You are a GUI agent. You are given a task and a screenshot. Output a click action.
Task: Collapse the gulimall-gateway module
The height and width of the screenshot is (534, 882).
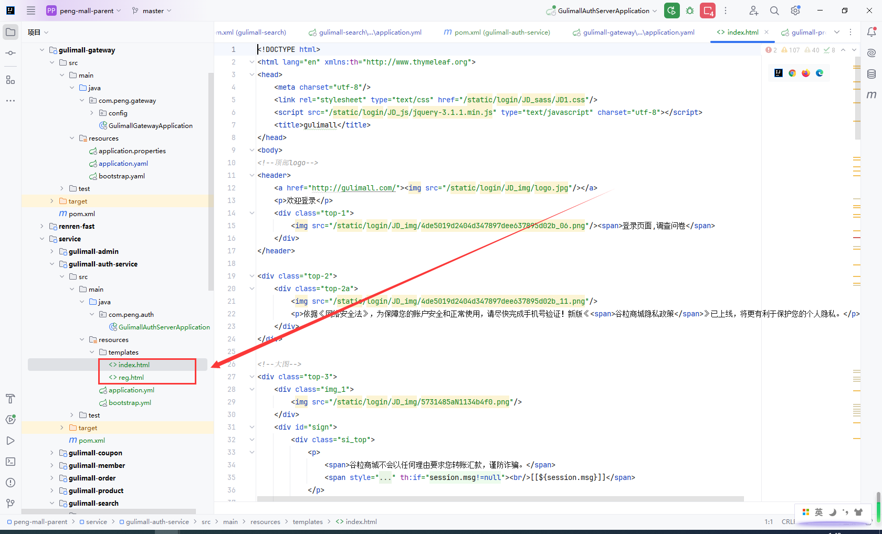pyautogui.click(x=42, y=50)
